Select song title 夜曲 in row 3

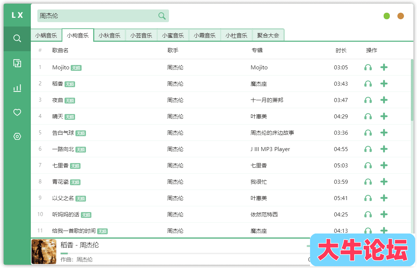tap(58, 100)
